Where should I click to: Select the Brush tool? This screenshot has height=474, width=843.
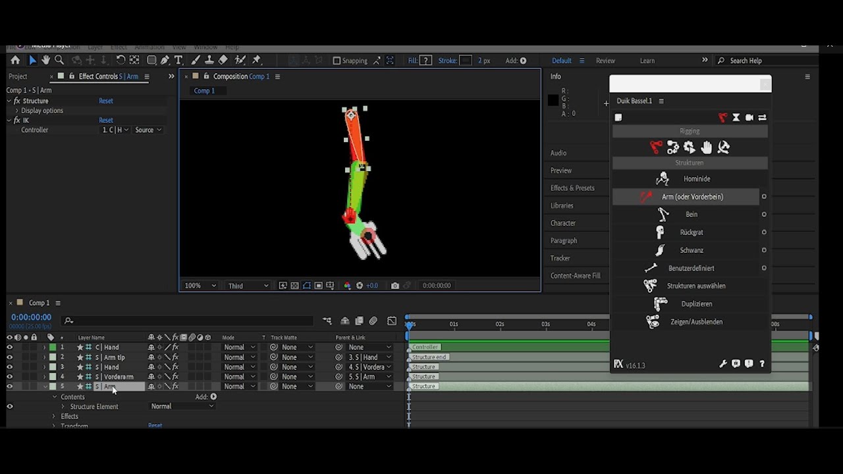[x=196, y=60]
